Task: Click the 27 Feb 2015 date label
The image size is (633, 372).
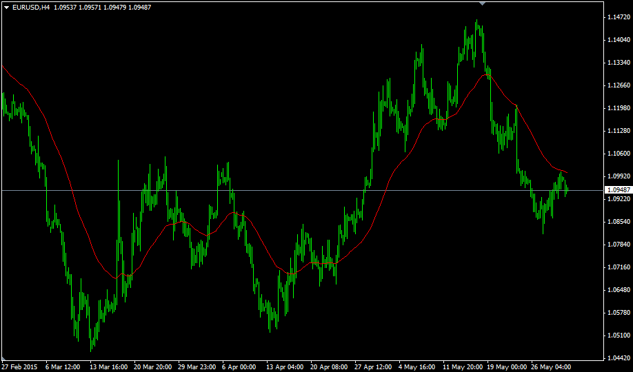Action: (x=19, y=367)
